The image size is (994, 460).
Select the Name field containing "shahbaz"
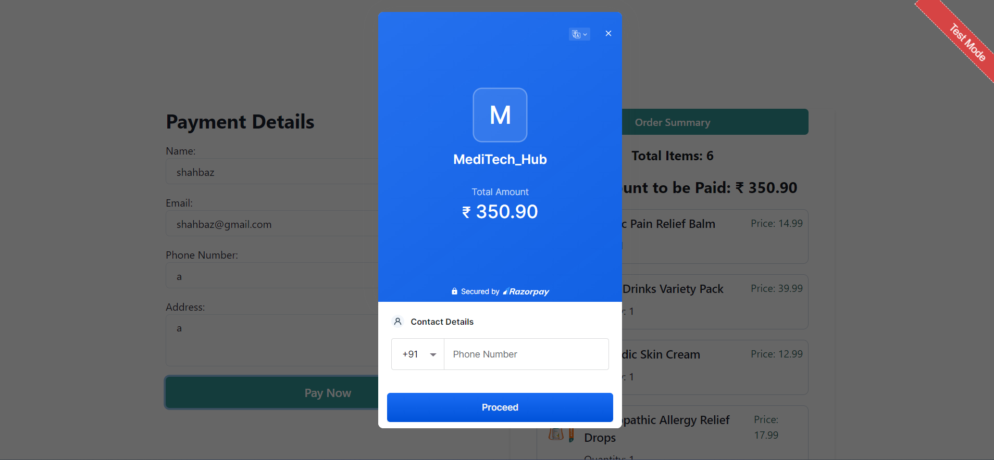pyautogui.click(x=272, y=172)
